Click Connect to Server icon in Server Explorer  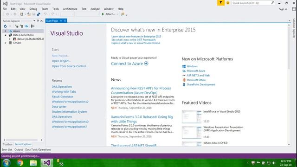click(x=22, y=26)
